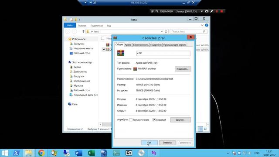Uncheck the checkbox beside the 2.rar file
This screenshot has width=279, height=157.
click(104, 49)
